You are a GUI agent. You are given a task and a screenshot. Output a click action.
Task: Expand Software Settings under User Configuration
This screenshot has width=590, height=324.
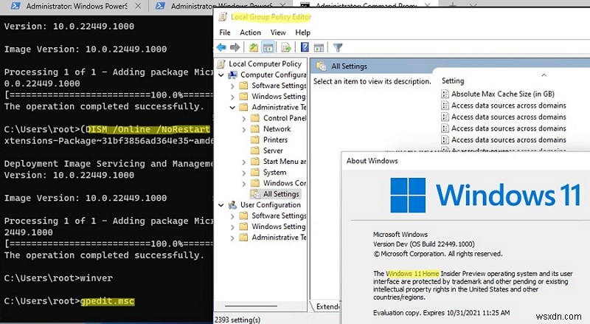(x=232, y=216)
